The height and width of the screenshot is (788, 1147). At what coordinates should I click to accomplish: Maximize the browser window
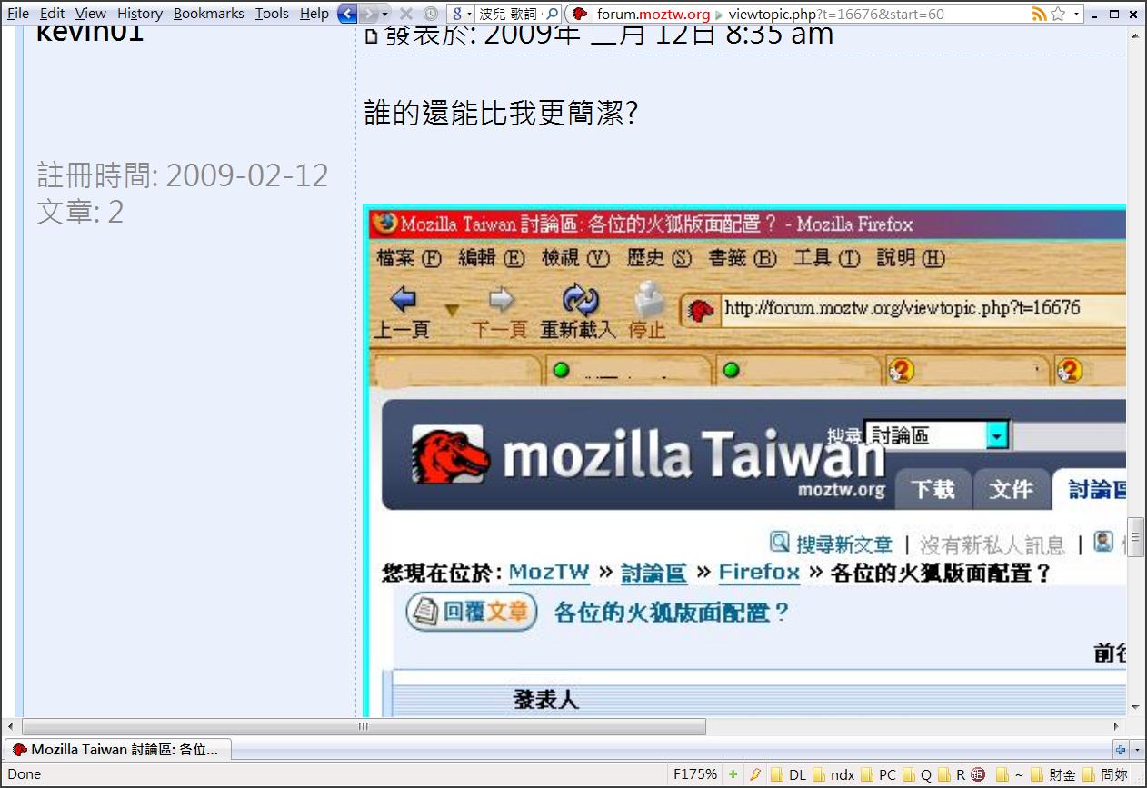click(x=1114, y=14)
